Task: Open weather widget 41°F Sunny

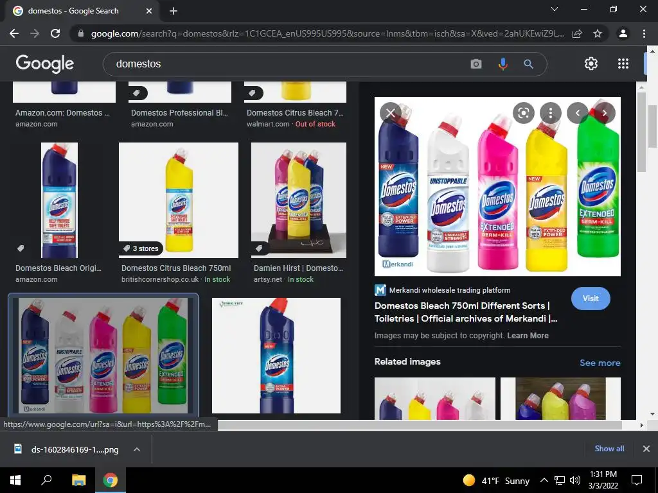Action: [496, 480]
